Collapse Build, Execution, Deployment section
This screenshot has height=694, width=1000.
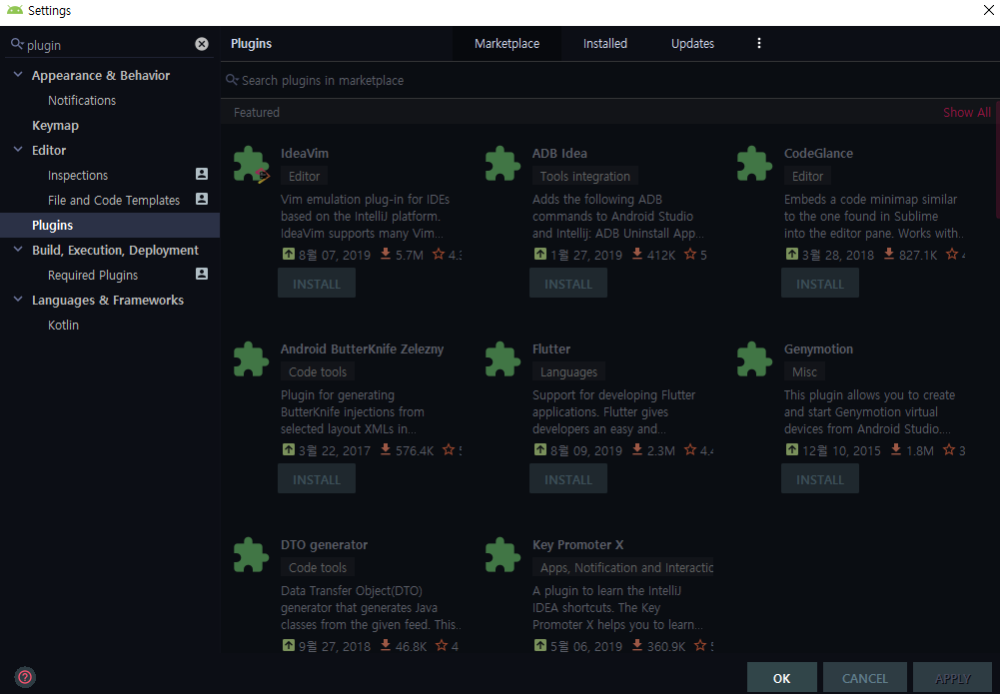[x=18, y=250]
